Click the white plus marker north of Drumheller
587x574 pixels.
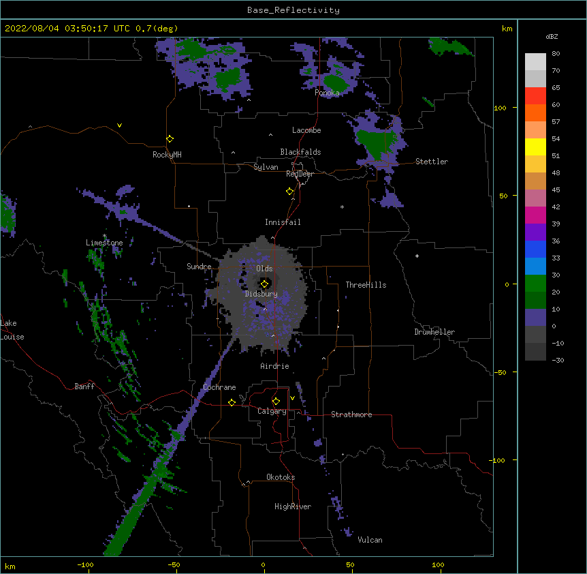point(417,256)
